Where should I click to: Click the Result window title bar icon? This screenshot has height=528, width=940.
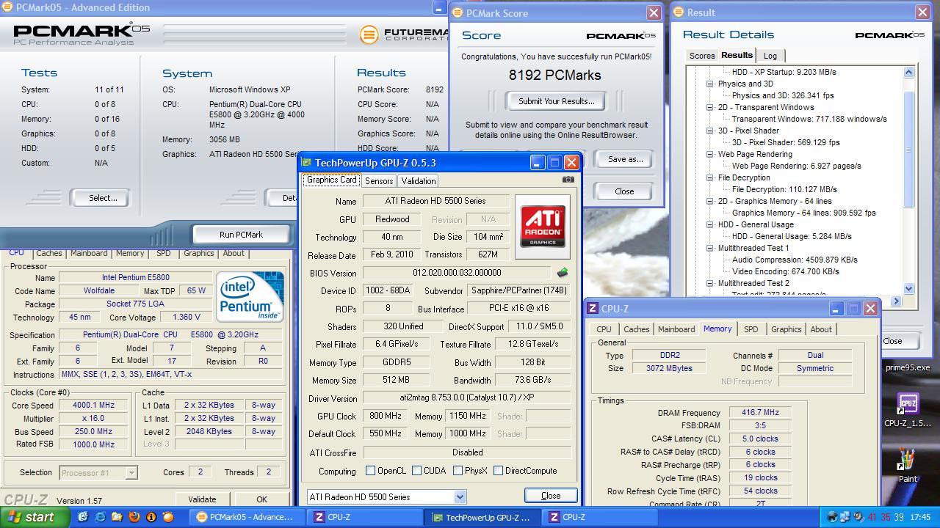click(x=679, y=12)
